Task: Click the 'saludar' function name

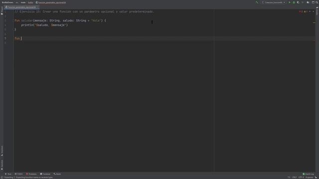Action: [x=27, y=20]
